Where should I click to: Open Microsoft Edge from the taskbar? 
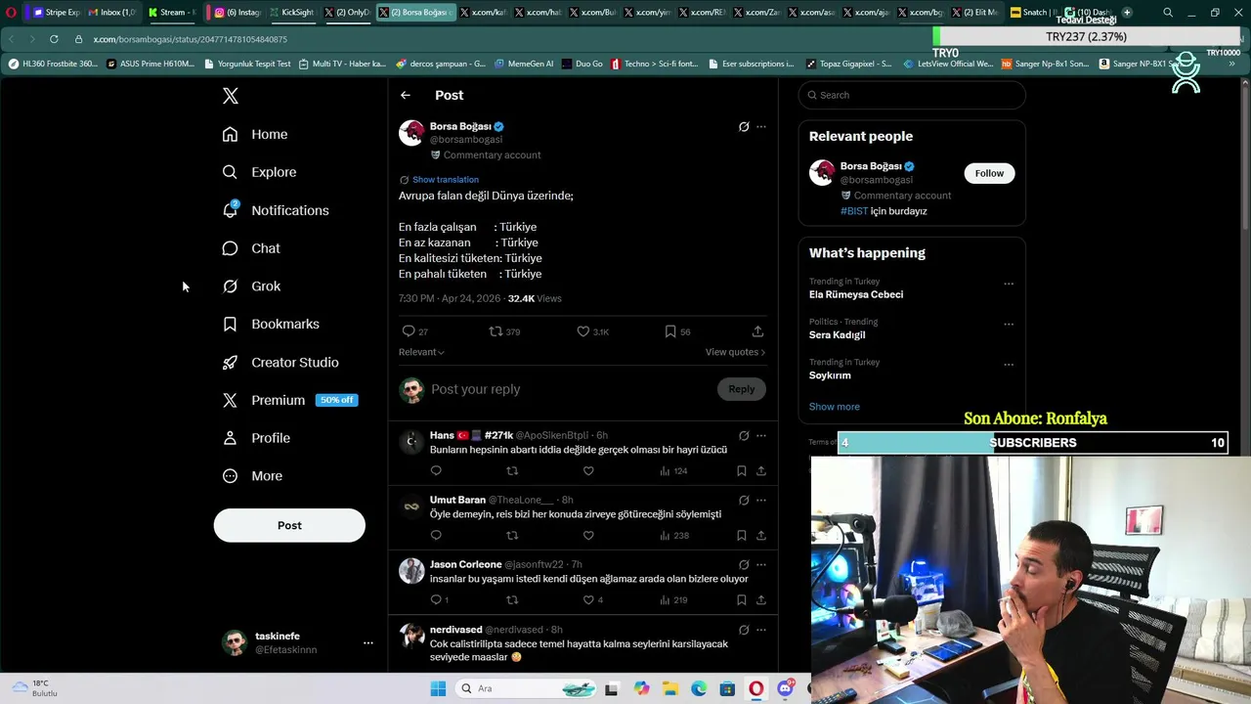click(699, 688)
